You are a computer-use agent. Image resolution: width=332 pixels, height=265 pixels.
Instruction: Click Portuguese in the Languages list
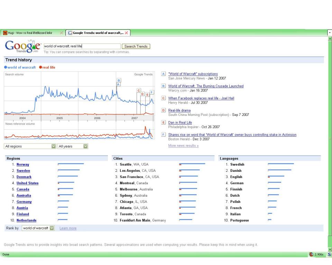(x=239, y=220)
